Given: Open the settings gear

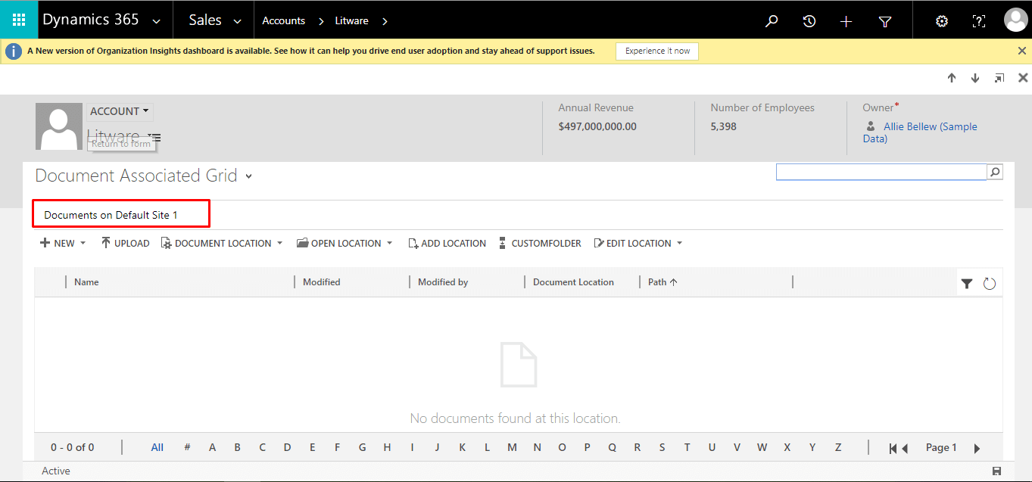Looking at the screenshot, I should 942,21.
